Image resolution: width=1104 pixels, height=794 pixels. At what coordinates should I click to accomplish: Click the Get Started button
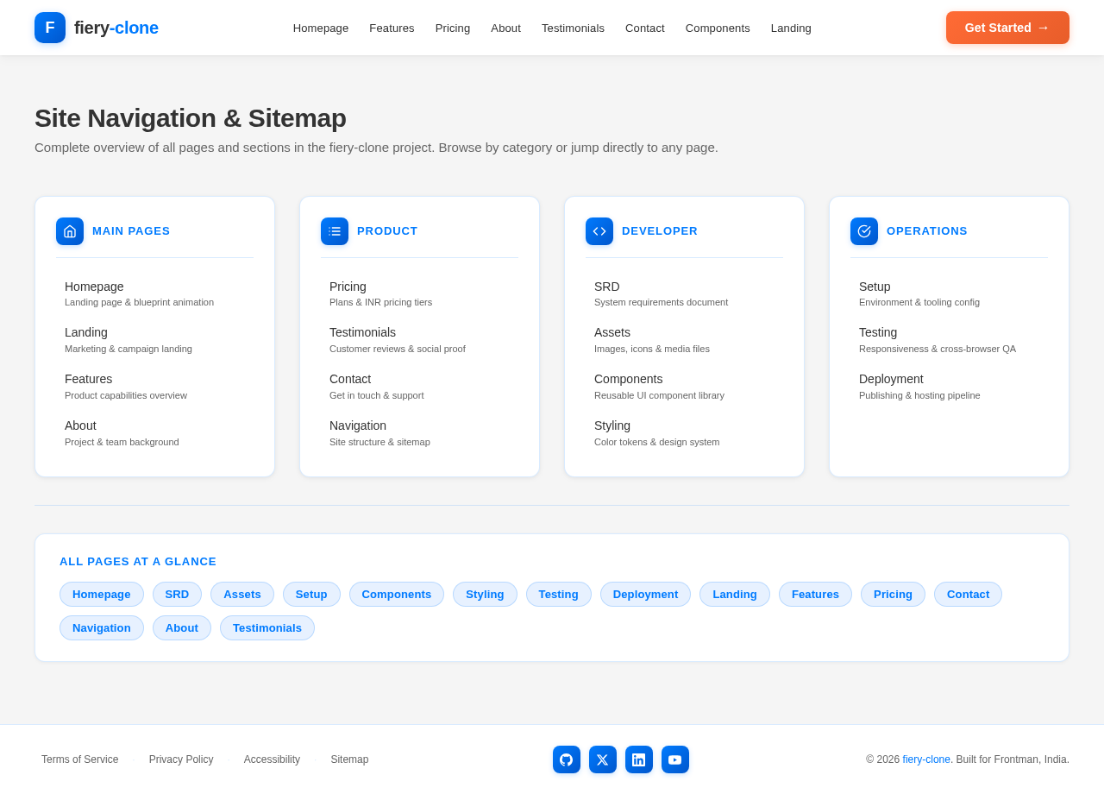click(x=1007, y=28)
